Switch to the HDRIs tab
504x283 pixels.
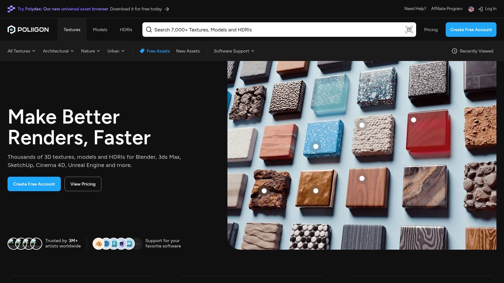coord(126,30)
